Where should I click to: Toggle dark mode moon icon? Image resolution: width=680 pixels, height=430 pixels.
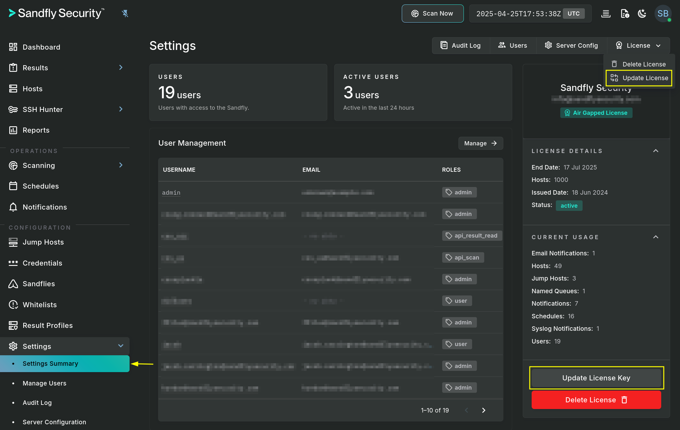pos(642,14)
